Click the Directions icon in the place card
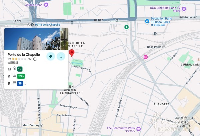Image resolution: width=200 pixels, height=136 pixels. pyautogui.click(x=51, y=56)
